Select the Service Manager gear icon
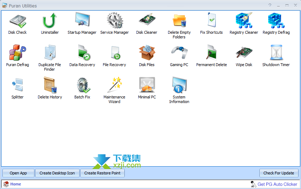The image size is (301, 189). tap(114, 21)
